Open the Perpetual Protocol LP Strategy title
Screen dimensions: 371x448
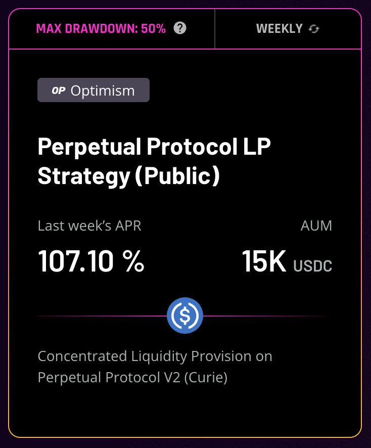154,147
